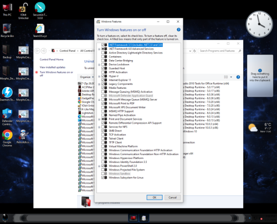
Task: Expand the Device Lockdown tree node
Action: click(x=99, y=65)
